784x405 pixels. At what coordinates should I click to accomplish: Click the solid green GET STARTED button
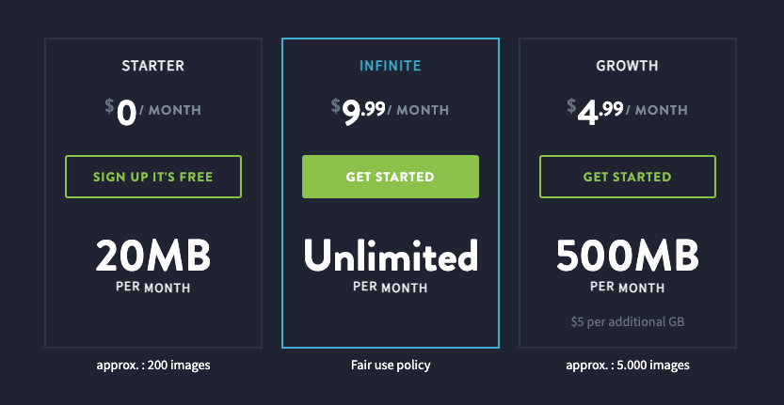point(390,177)
